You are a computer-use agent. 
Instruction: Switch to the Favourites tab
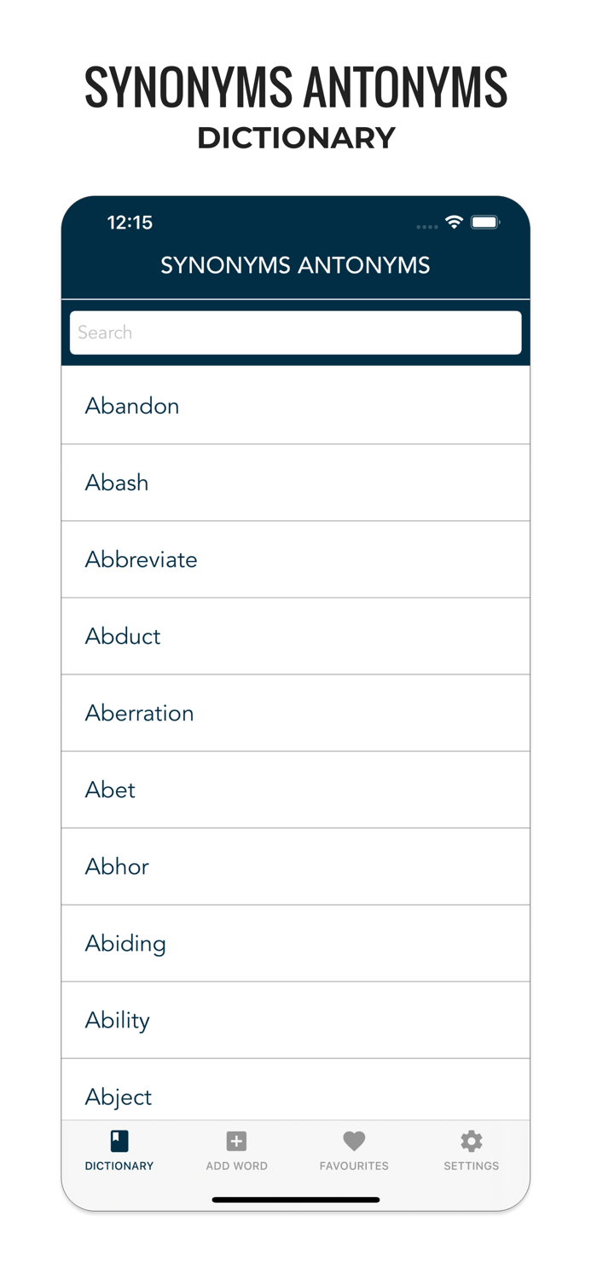(354, 1149)
